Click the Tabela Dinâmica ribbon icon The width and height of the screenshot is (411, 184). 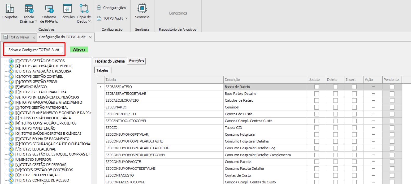(x=29, y=9)
